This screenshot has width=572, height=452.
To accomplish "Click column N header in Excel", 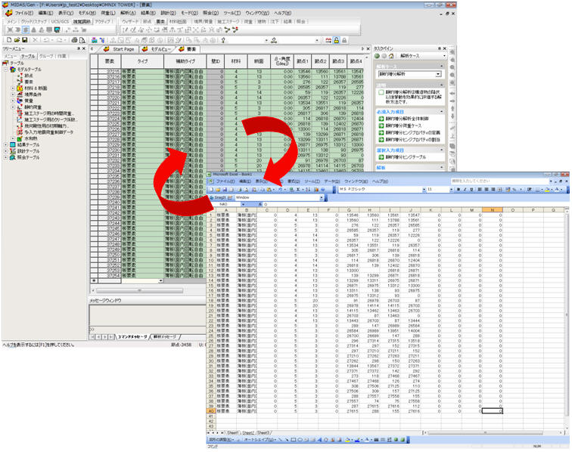I will click(492, 210).
